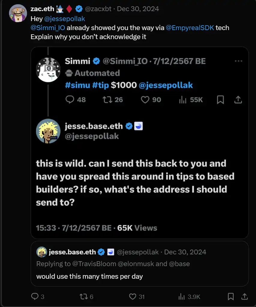
Task: Repost zac.eth's tweet
Action: [x=83, y=296]
